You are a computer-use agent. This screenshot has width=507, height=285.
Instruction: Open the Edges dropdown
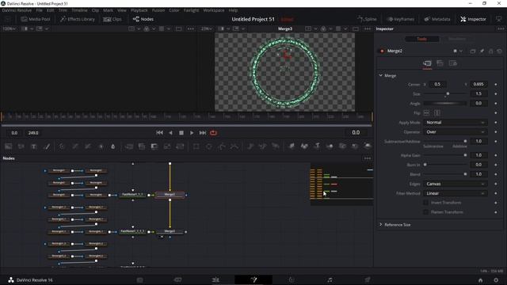455,184
